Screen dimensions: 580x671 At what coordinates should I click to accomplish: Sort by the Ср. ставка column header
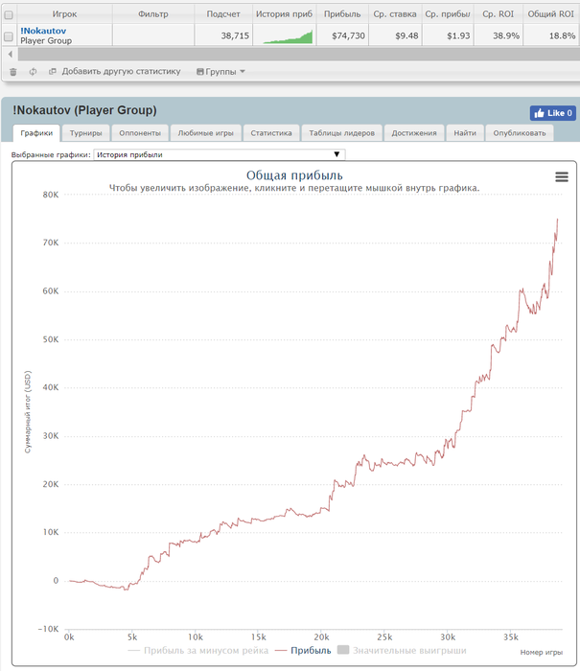point(395,14)
